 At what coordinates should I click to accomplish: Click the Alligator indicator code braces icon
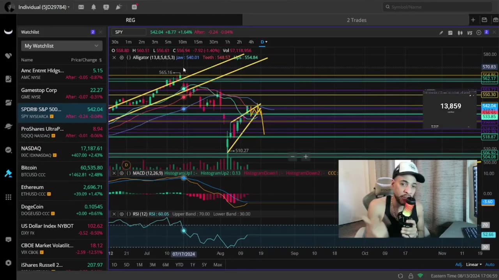(129, 58)
